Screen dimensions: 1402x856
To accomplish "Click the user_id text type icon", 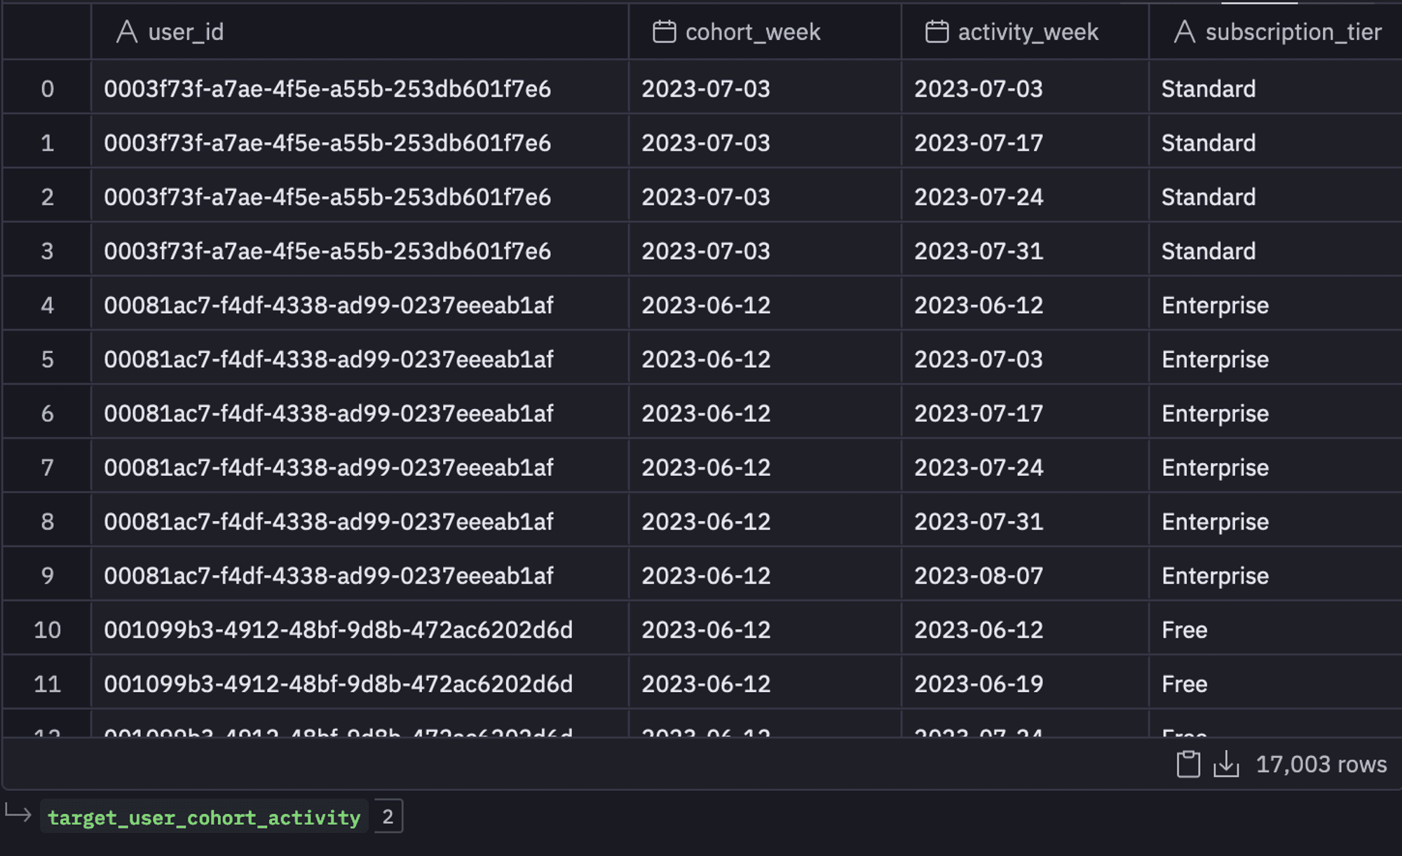I will pyautogui.click(x=127, y=32).
